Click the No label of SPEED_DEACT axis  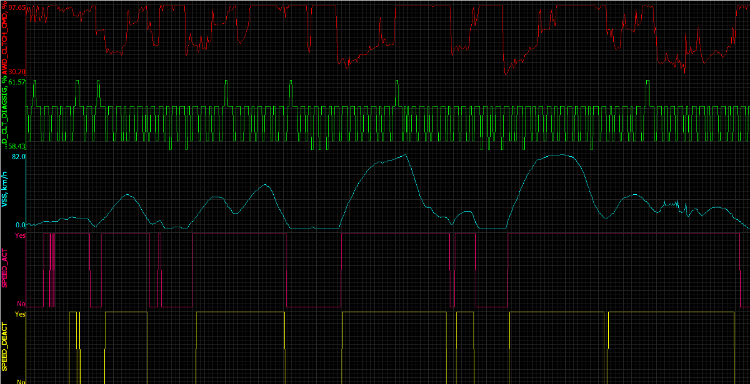(21, 382)
